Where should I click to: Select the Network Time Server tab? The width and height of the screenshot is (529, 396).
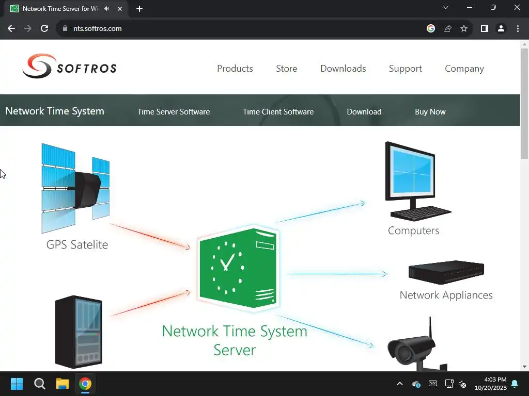click(x=66, y=9)
